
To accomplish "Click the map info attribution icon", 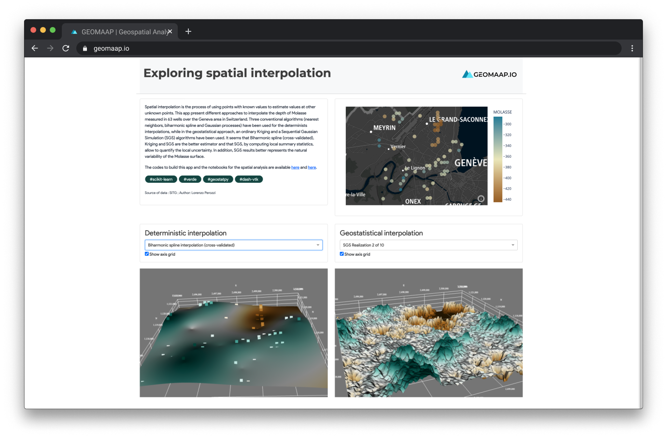I will (481, 199).
